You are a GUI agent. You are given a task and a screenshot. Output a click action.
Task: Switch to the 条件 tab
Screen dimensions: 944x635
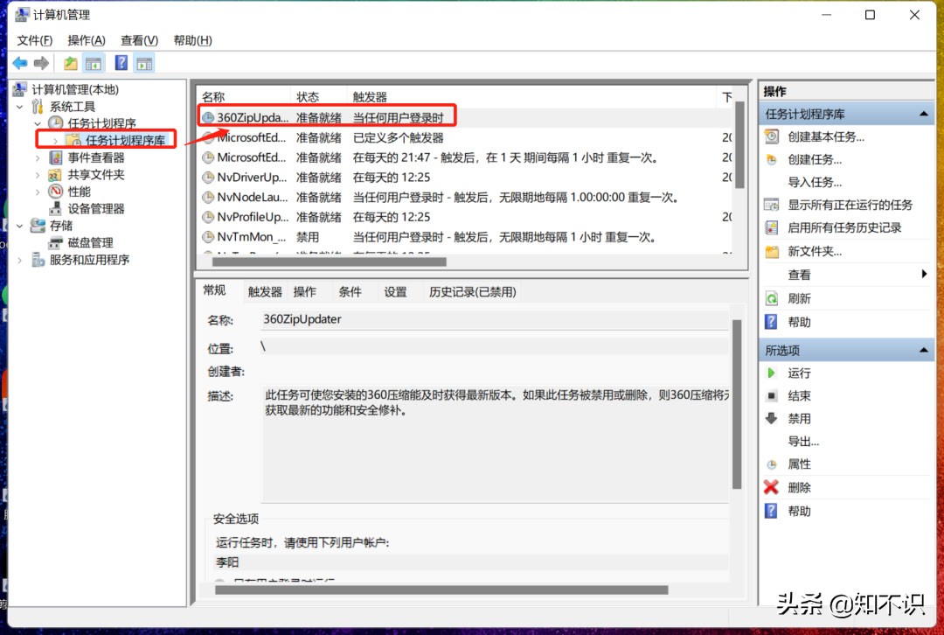(350, 291)
